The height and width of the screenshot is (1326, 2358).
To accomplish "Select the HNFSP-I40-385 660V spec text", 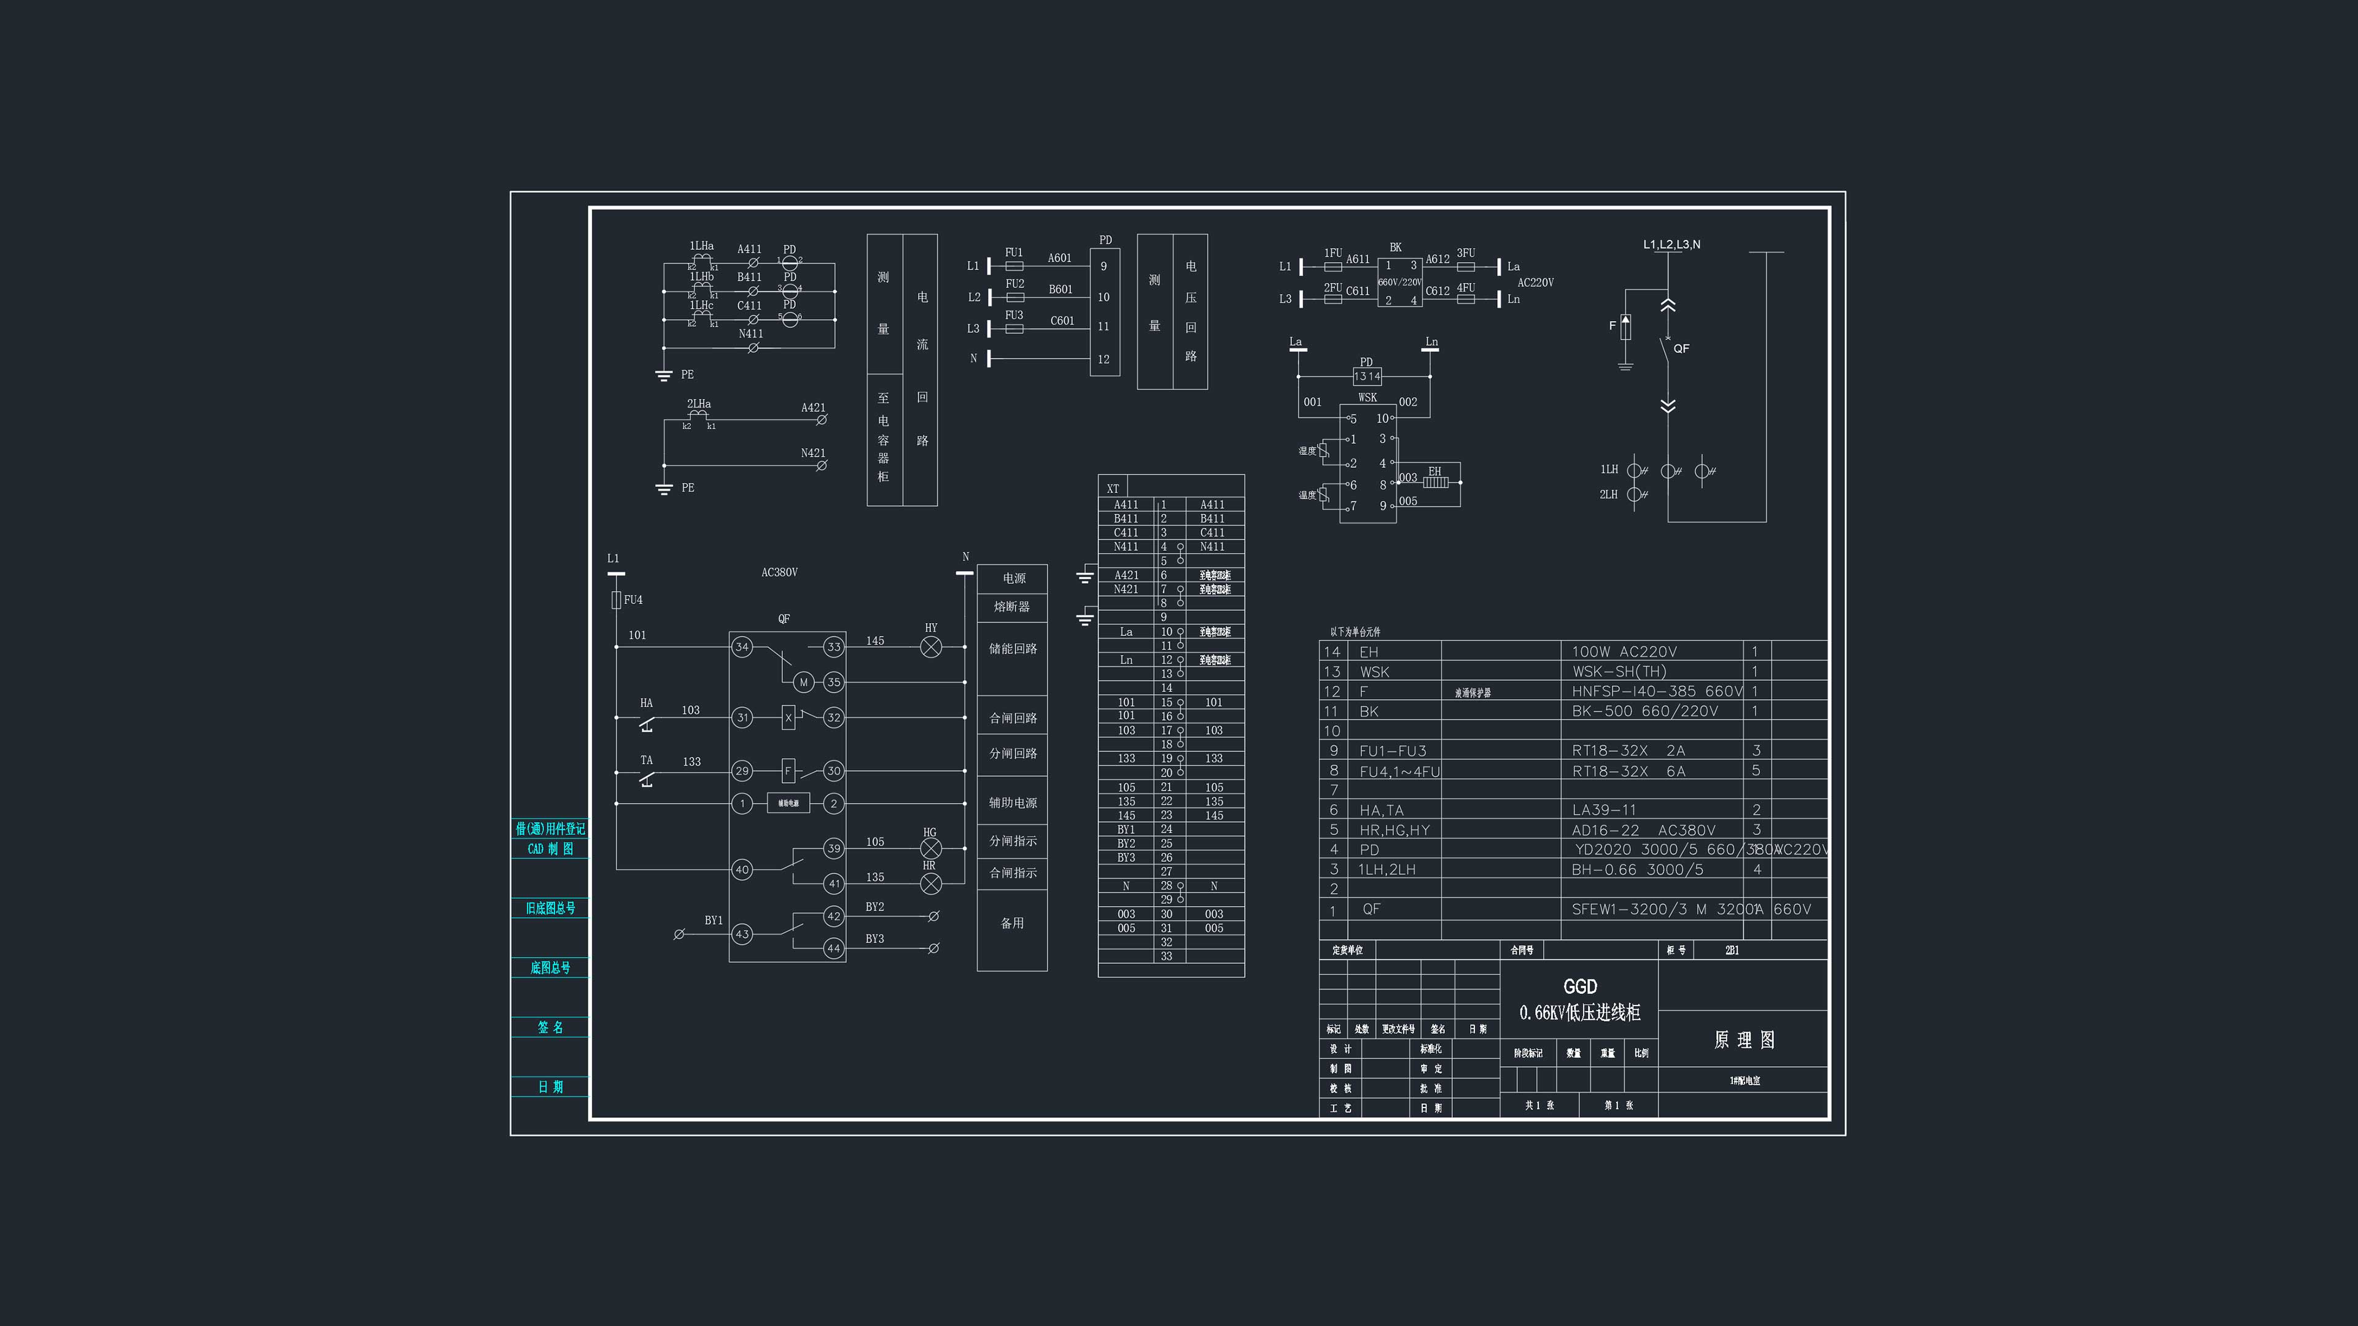I will pos(1657,691).
